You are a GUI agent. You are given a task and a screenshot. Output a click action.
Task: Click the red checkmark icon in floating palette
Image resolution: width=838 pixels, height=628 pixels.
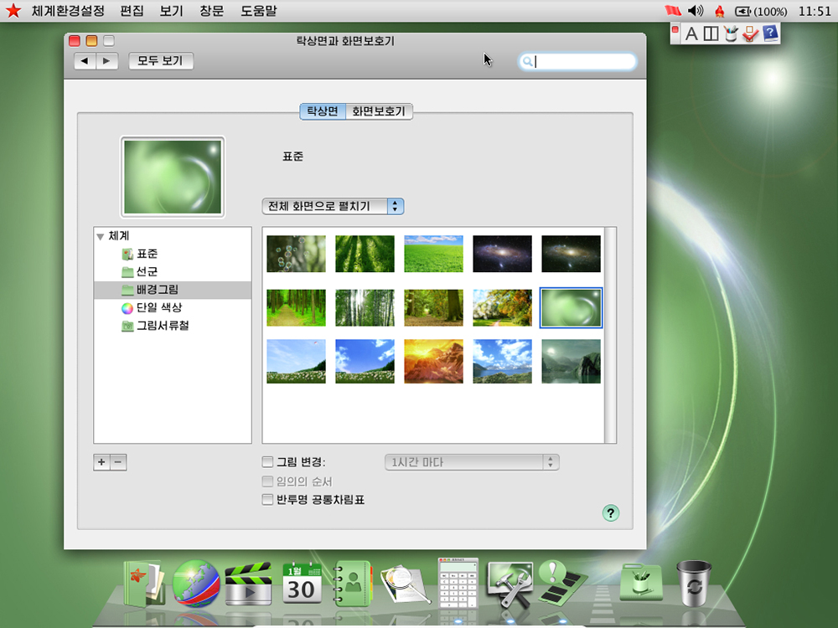[x=750, y=33]
